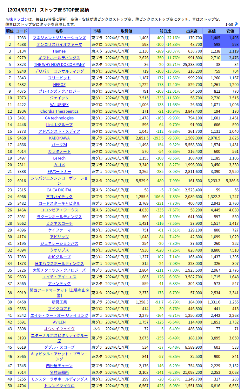
Task: Open the カゴメ stock link
Action: (x=59, y=165)
